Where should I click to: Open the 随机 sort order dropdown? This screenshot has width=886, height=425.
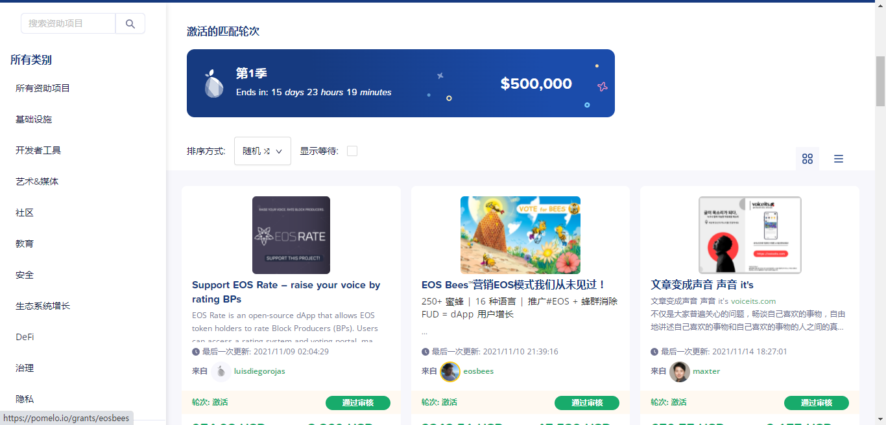point(263,151)
